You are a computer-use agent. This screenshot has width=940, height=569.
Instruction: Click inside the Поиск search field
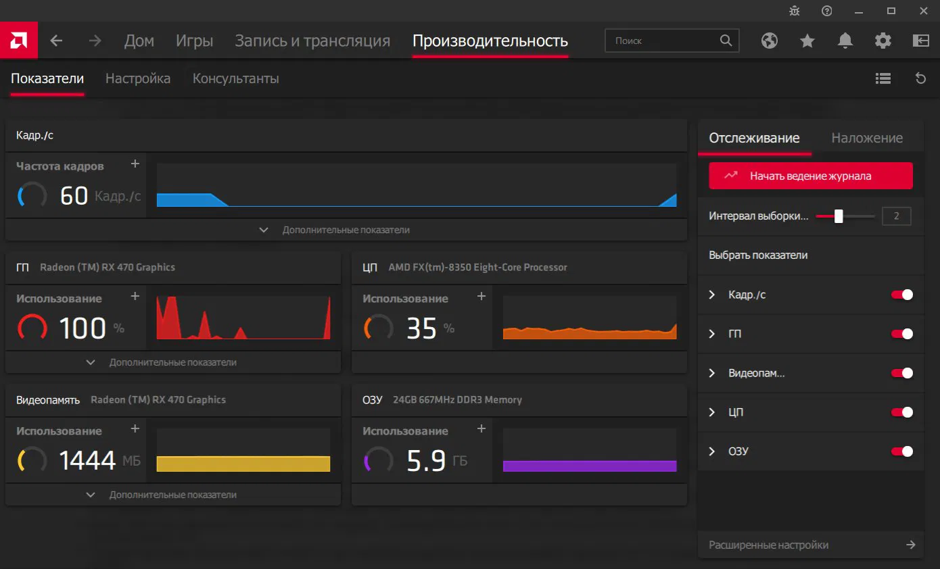[663, 41]
